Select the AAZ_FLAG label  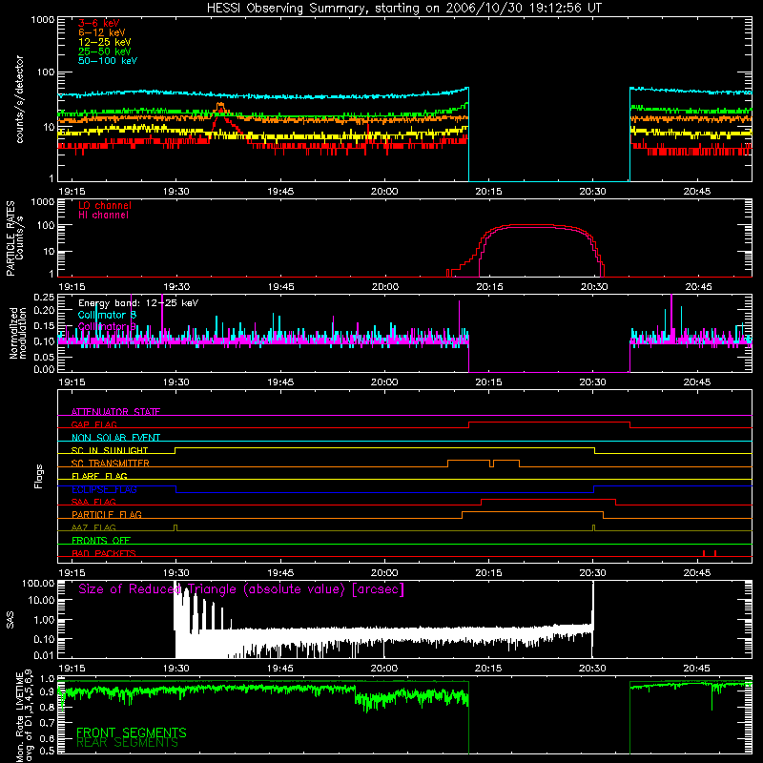pyautogui.click(x=93, y=527)
